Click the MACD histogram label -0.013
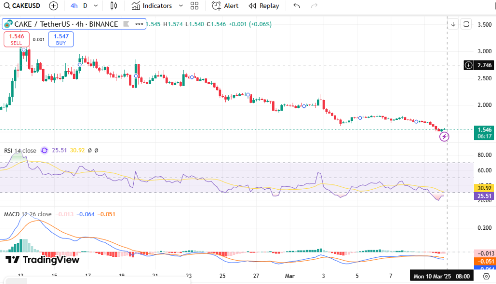The image size is (496, 284). pyautogui.click(x=484, y=254)
